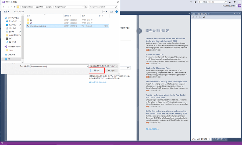
Task: Click the 開く(O) open button
Action: [97, 70]
